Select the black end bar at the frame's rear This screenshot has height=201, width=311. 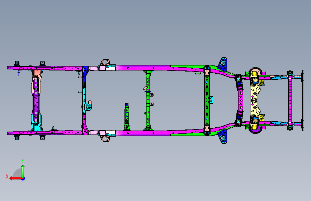pos(302,100)
